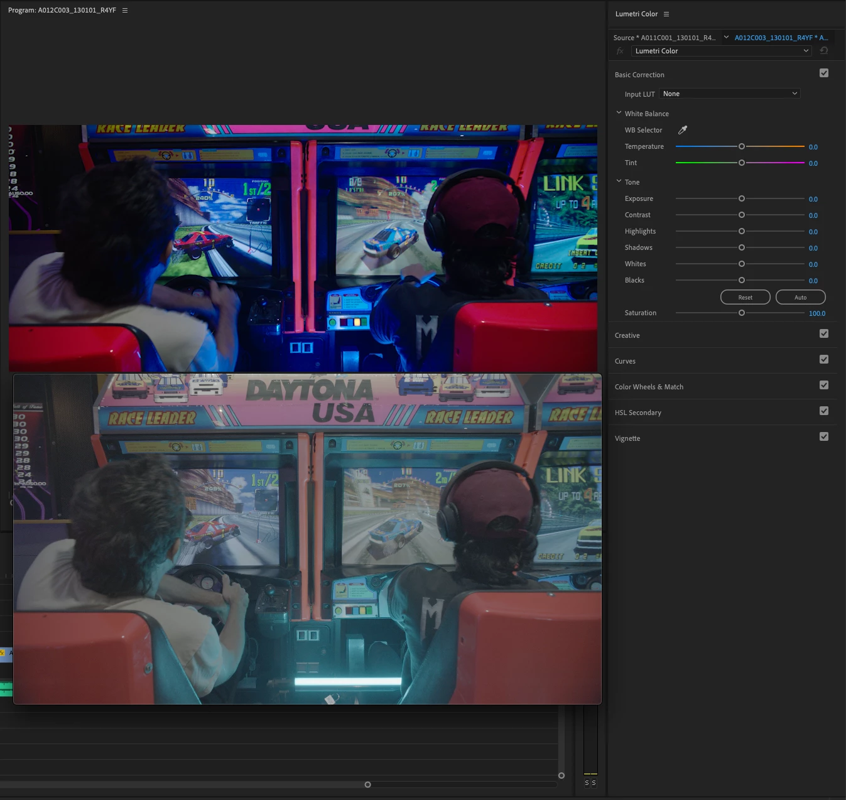Image resolution: width=846 pixels, height=800 pixels.
Task: Click the Exposure value 0.0
Action: [813, 199]
